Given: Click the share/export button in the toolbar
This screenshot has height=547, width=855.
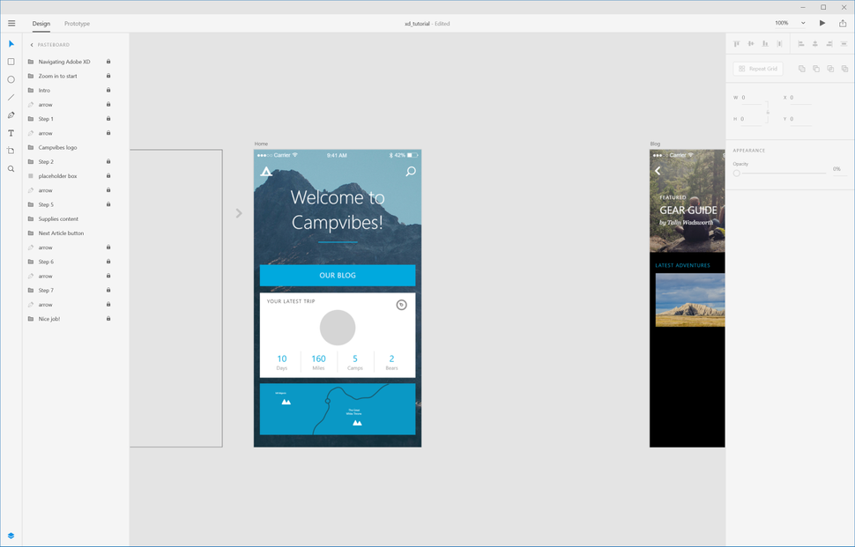Looking at the screenshot, I should (843, 23).
